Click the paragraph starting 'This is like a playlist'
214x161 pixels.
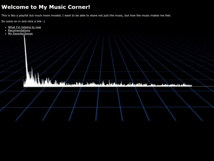86,16
